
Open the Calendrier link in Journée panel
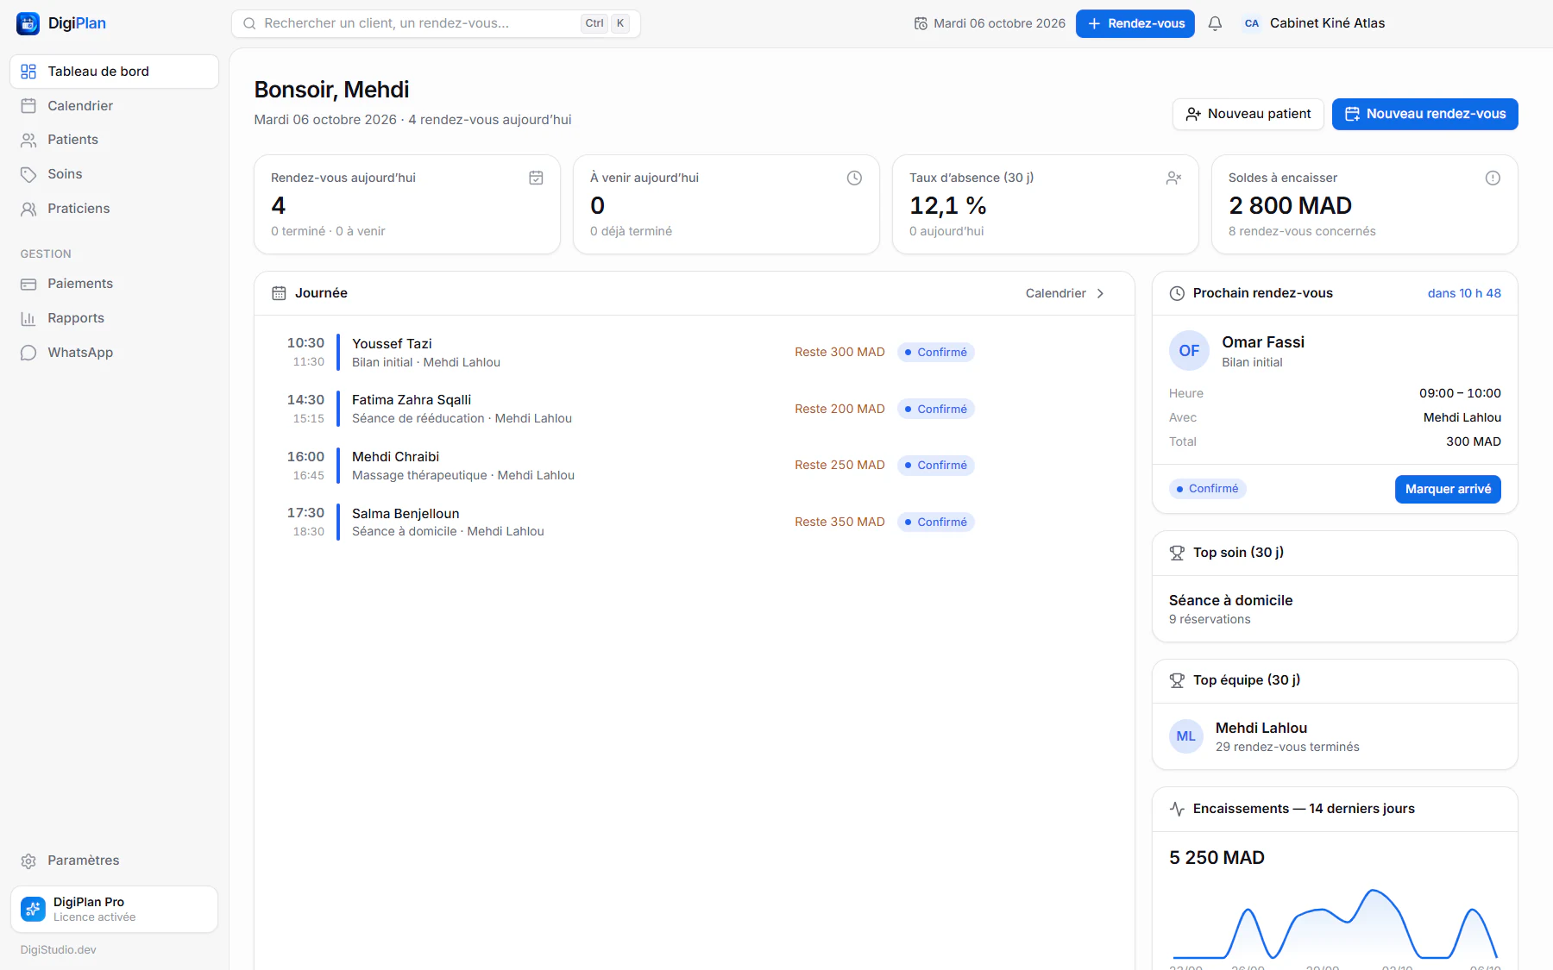1066,293
